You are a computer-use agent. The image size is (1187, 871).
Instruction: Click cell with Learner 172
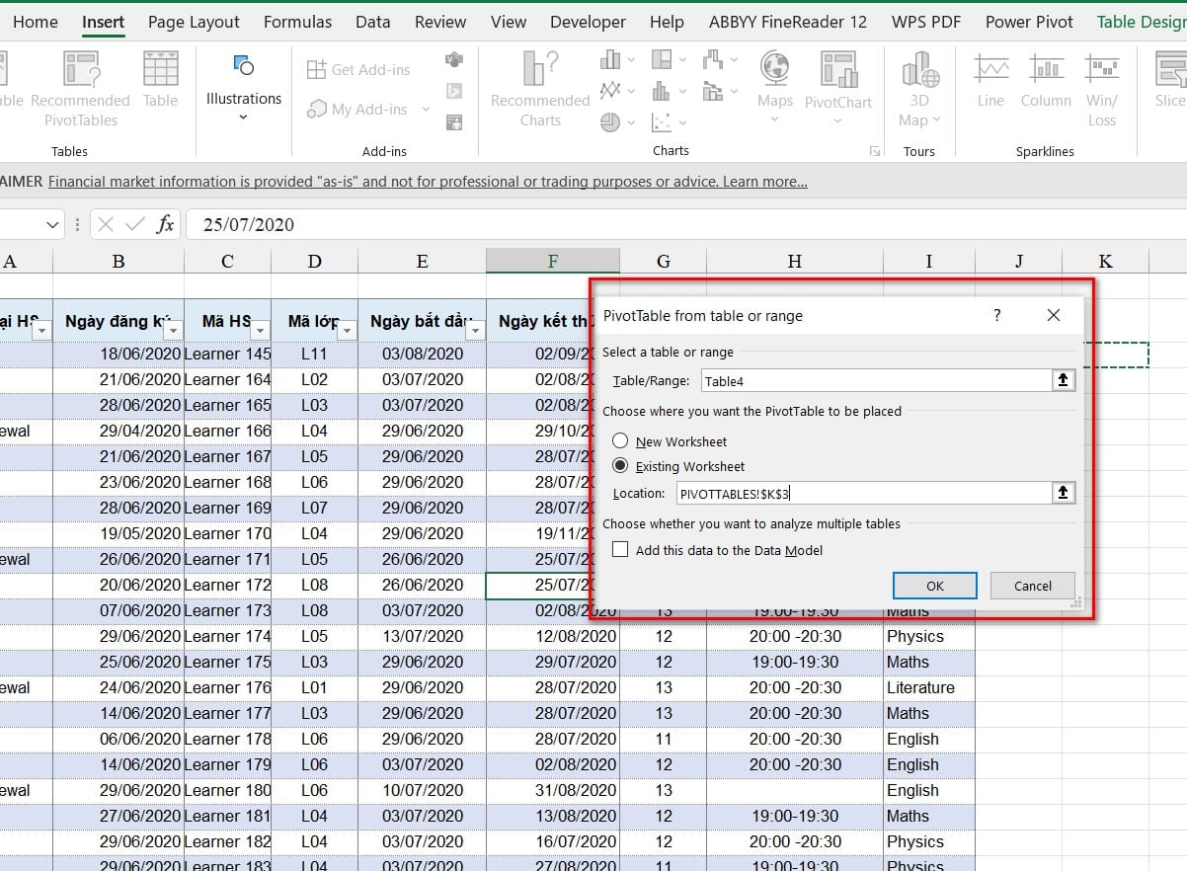point(227,585)
